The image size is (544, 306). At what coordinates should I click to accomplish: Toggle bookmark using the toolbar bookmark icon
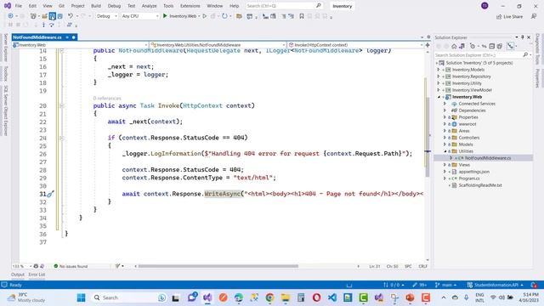pos(302,16)
